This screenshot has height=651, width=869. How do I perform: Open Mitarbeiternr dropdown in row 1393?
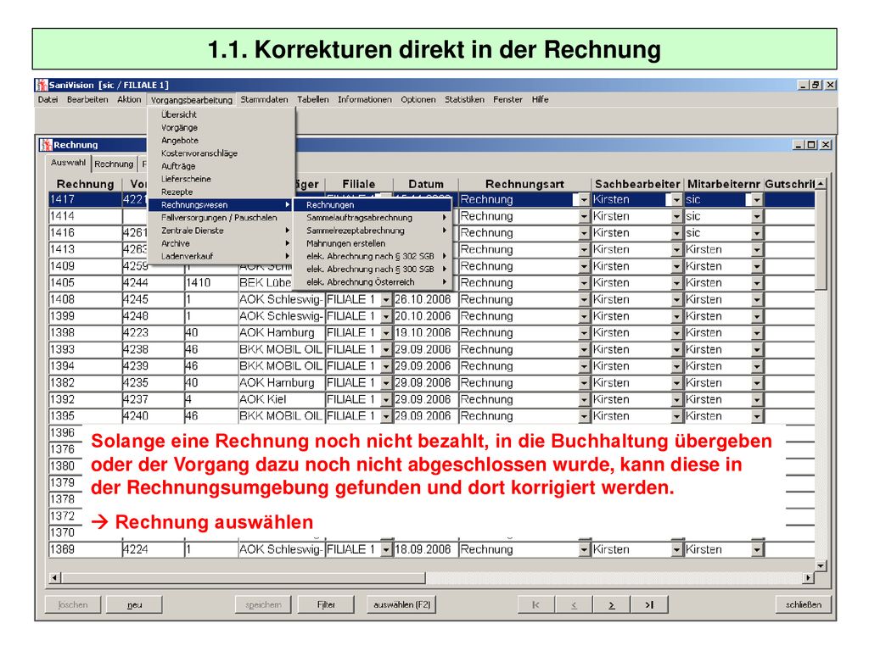pyautogui.click(x=757, y=350)
